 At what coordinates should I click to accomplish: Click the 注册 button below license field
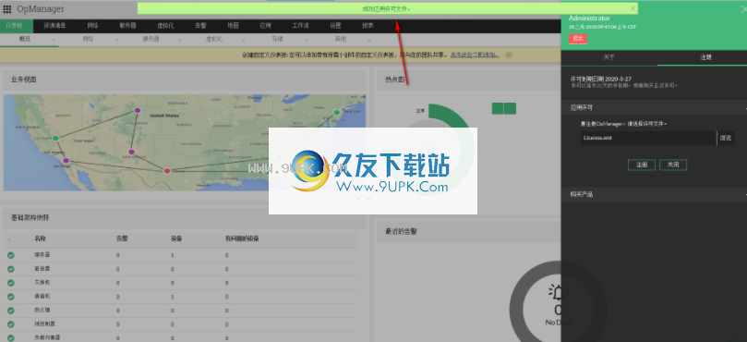point(642,165)
